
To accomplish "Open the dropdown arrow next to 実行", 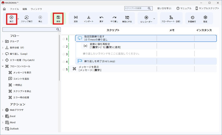I will tap(18, 19).
